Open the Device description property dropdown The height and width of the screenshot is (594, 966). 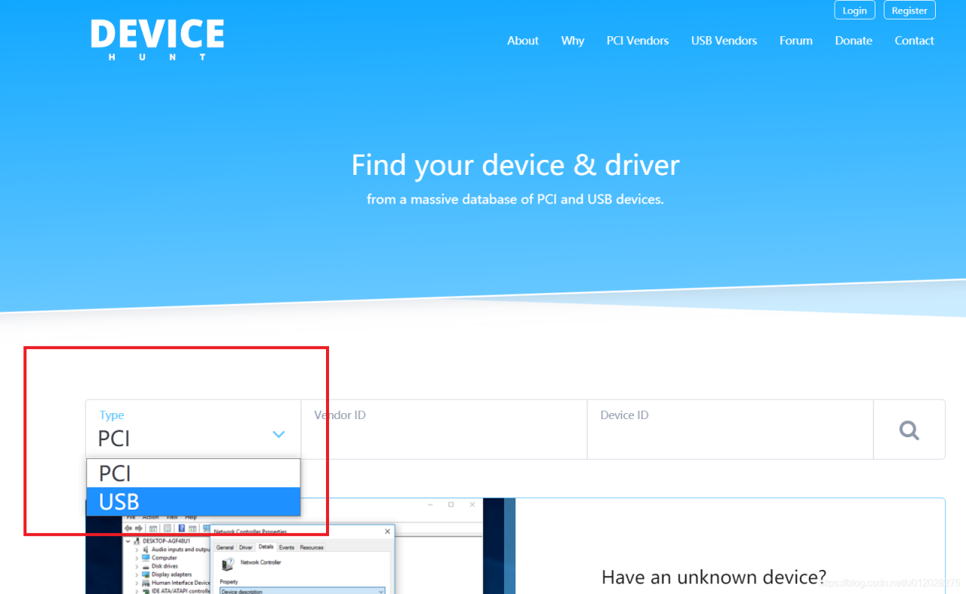pyautogui.click(x=302, y=591)
